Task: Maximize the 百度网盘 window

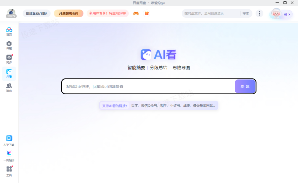Action: coord(285,3)
